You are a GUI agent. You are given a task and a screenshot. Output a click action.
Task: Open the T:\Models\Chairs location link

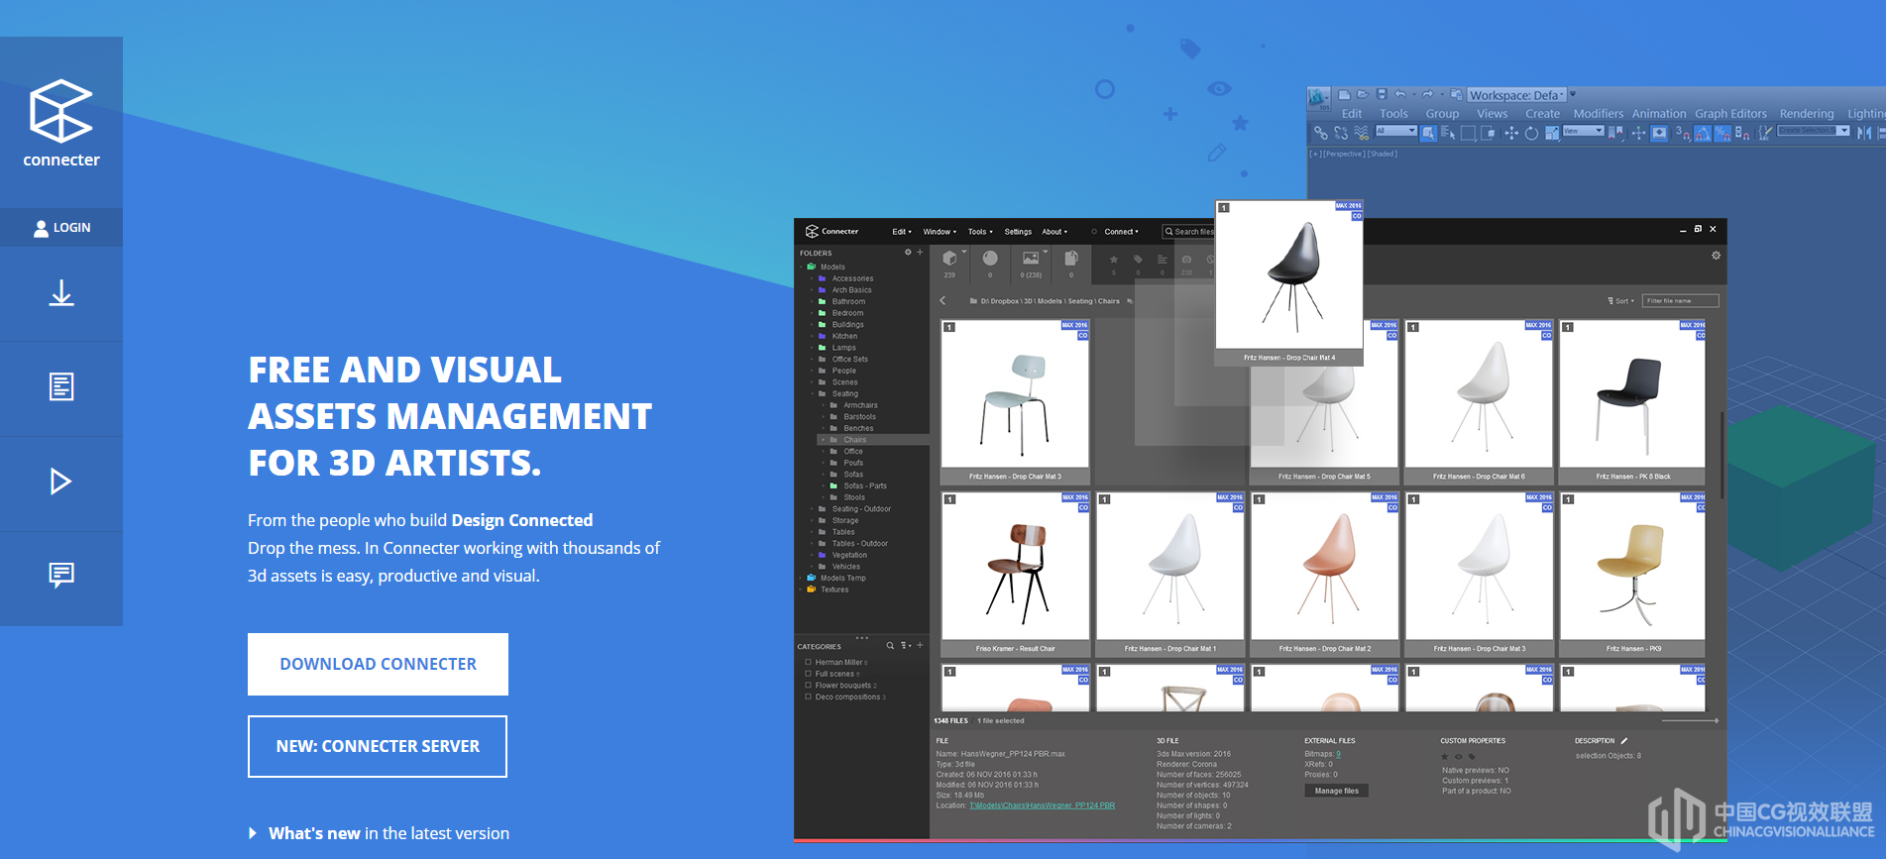coord(1042,805)
